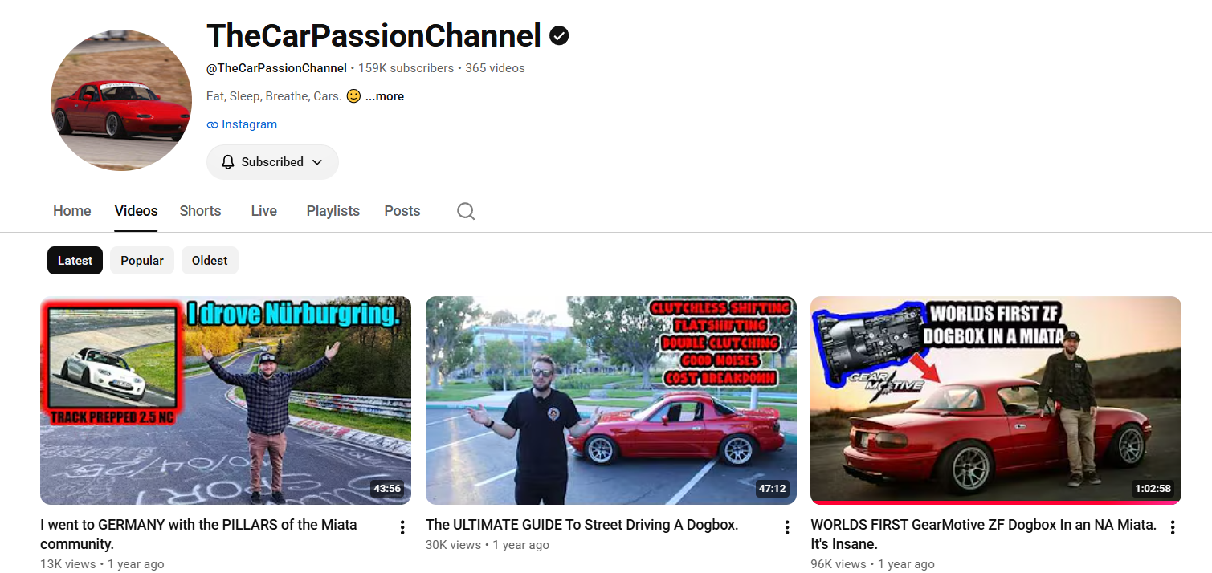Select the Videos tab

pyautogui.click(x=136, y=211)
